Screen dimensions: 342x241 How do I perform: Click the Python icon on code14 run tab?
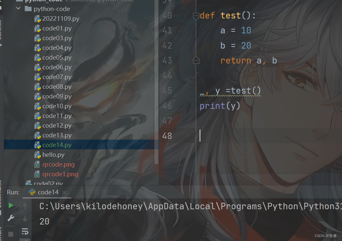coord(32,192)
